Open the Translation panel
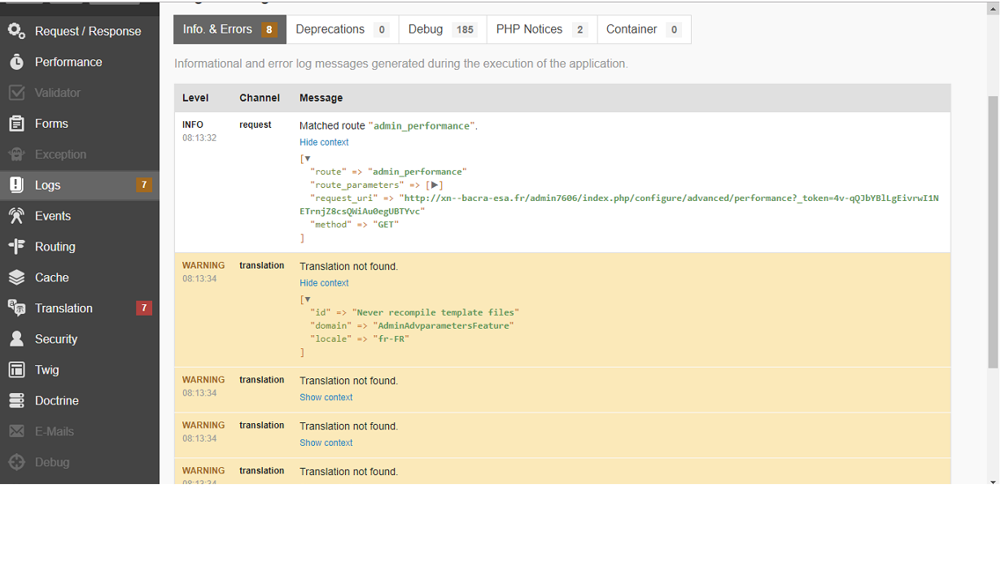 point(80,308)
